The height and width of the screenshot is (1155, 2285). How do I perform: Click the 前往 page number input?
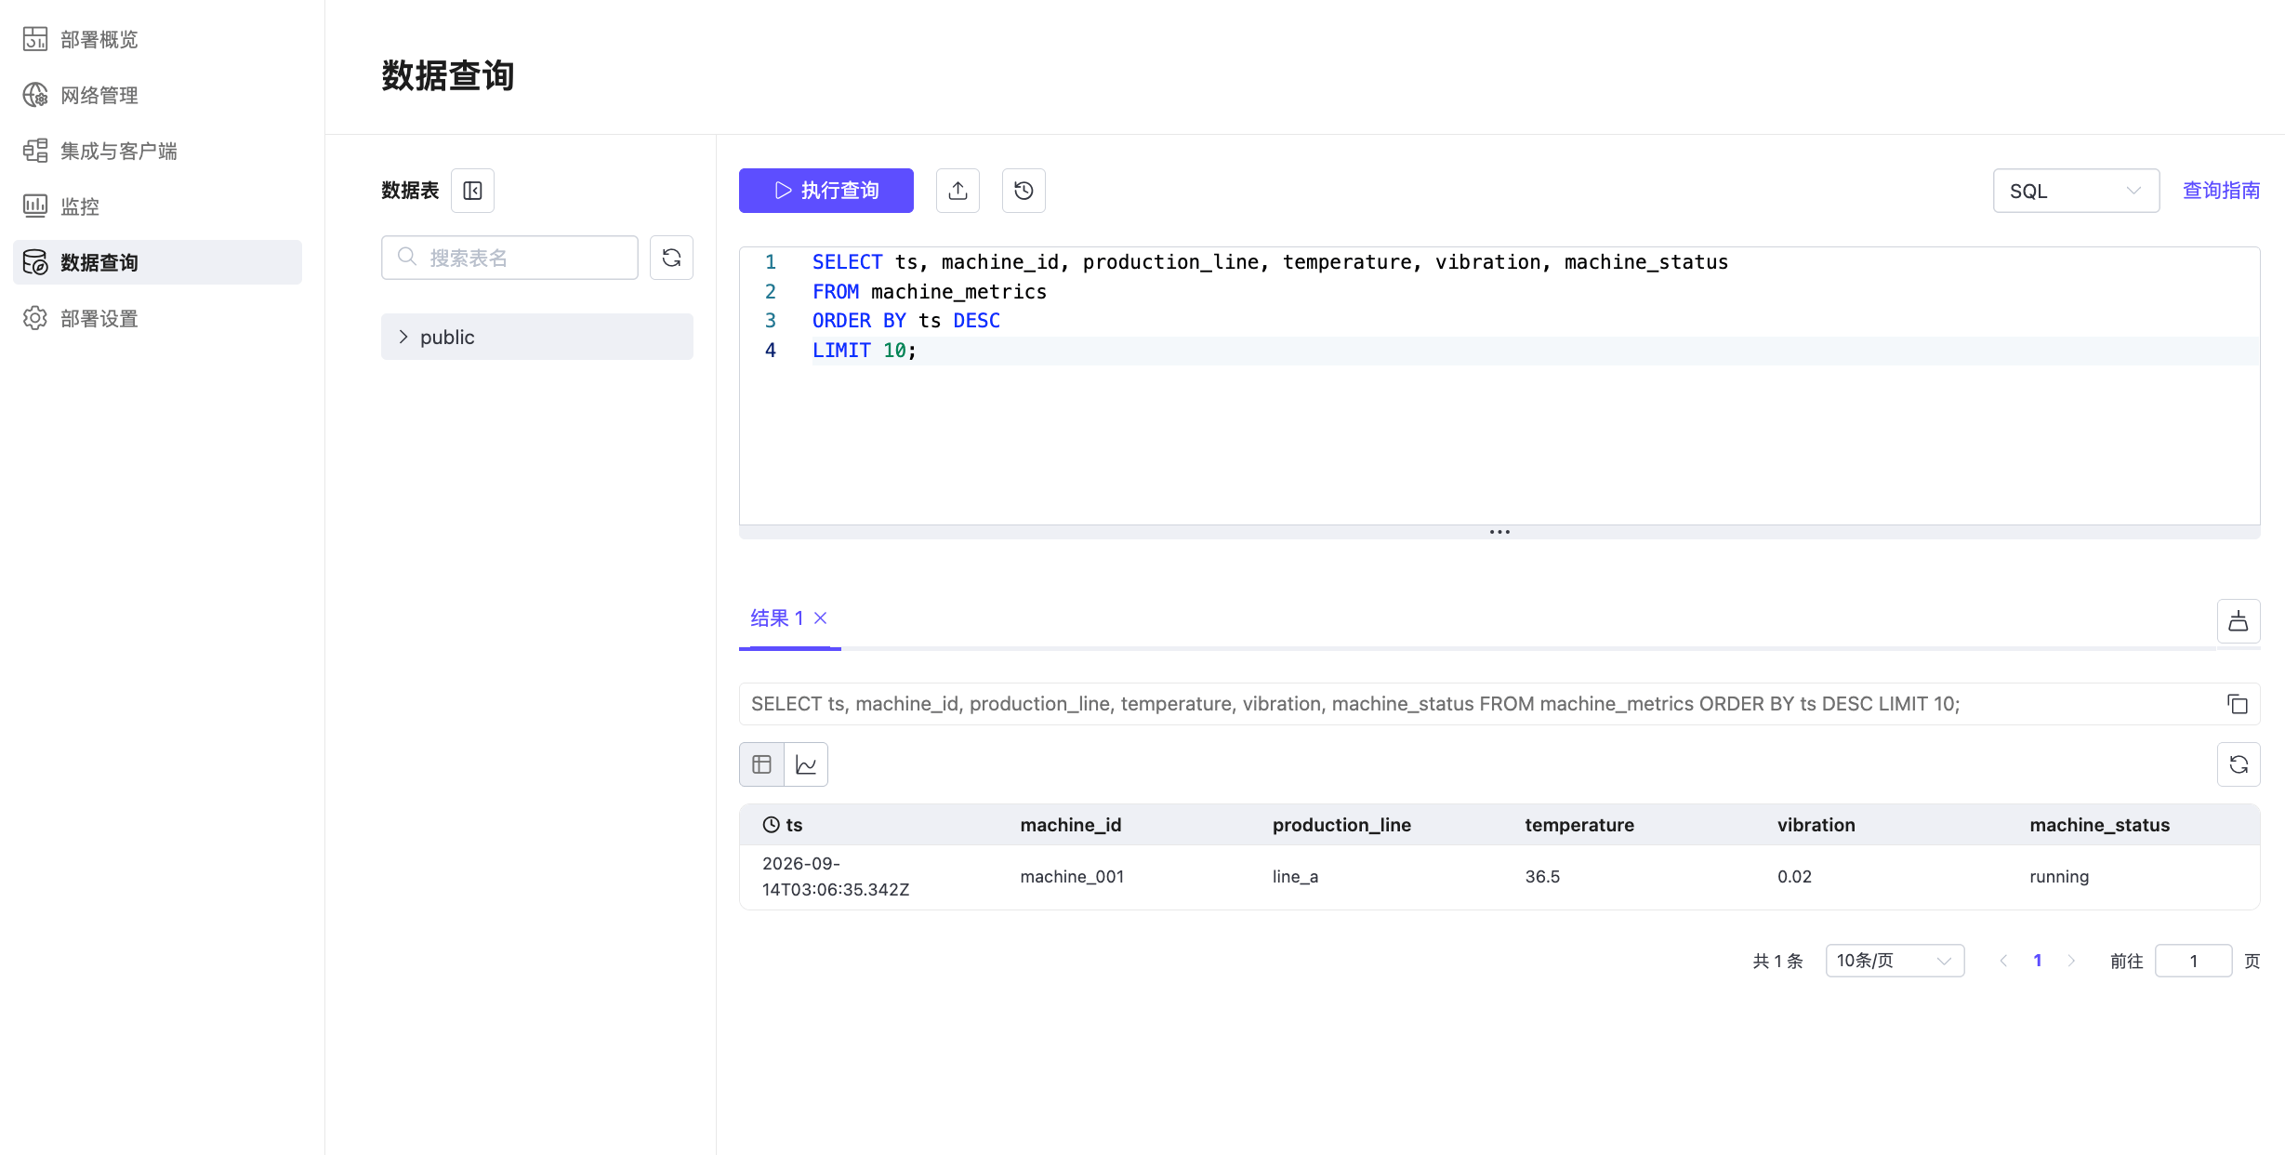tap(2193, 961)
